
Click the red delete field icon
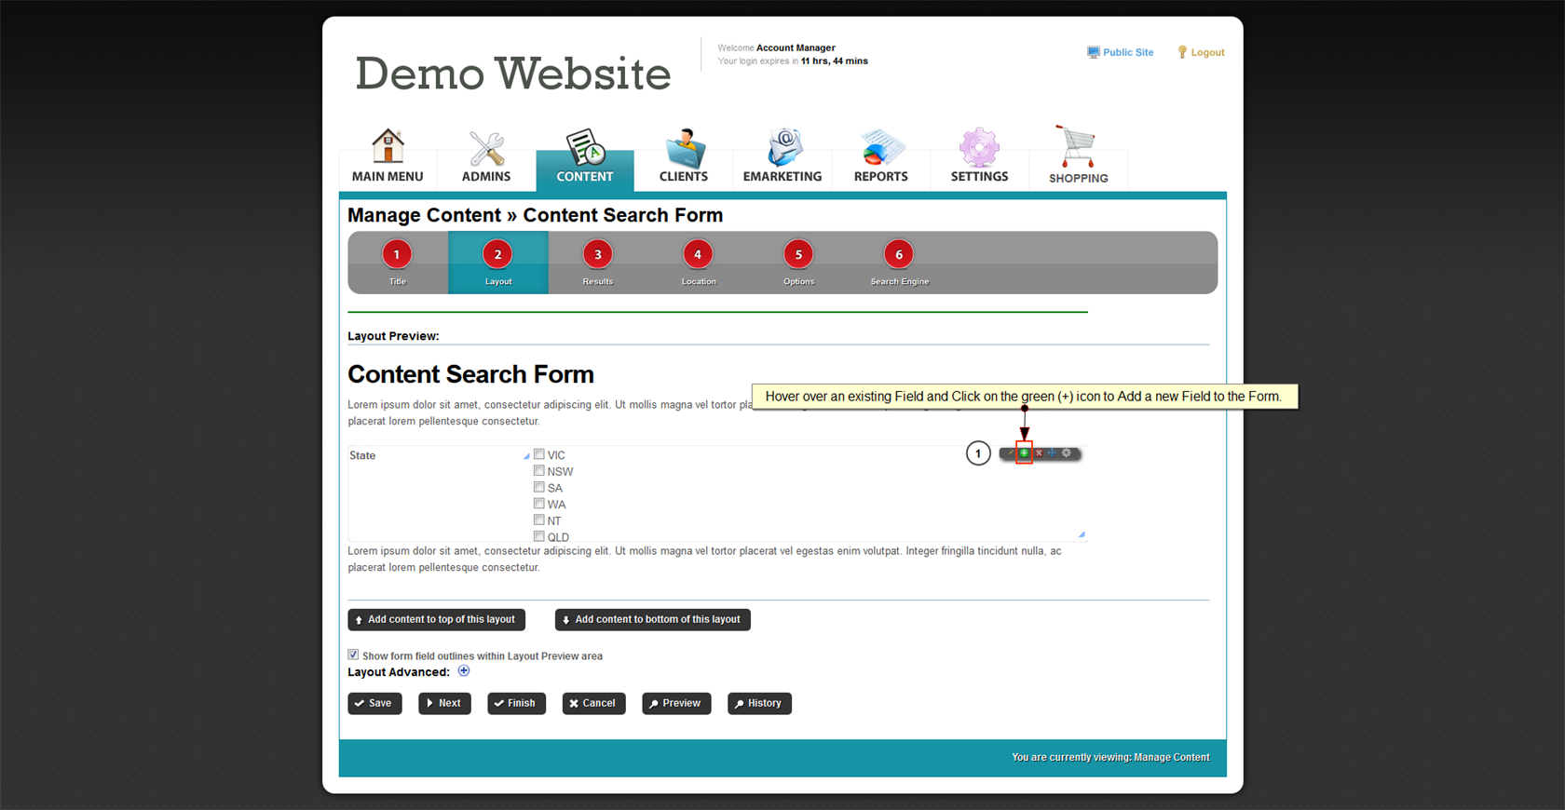point(1039,453)
